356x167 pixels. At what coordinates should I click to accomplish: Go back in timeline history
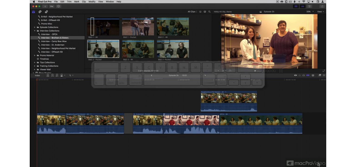tap(151, 75)
